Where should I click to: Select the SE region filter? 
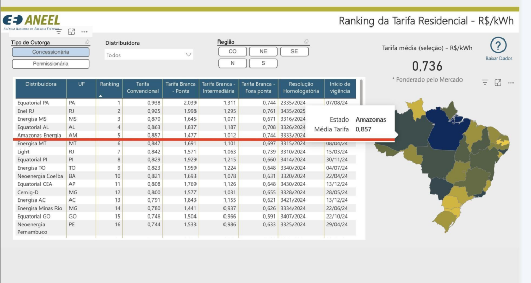tap(294, 51)
